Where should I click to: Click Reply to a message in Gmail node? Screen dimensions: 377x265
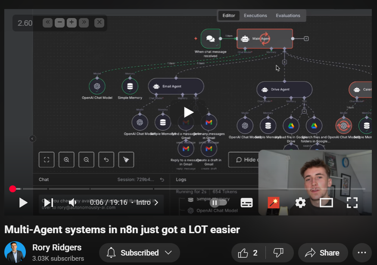click(186, 149)
